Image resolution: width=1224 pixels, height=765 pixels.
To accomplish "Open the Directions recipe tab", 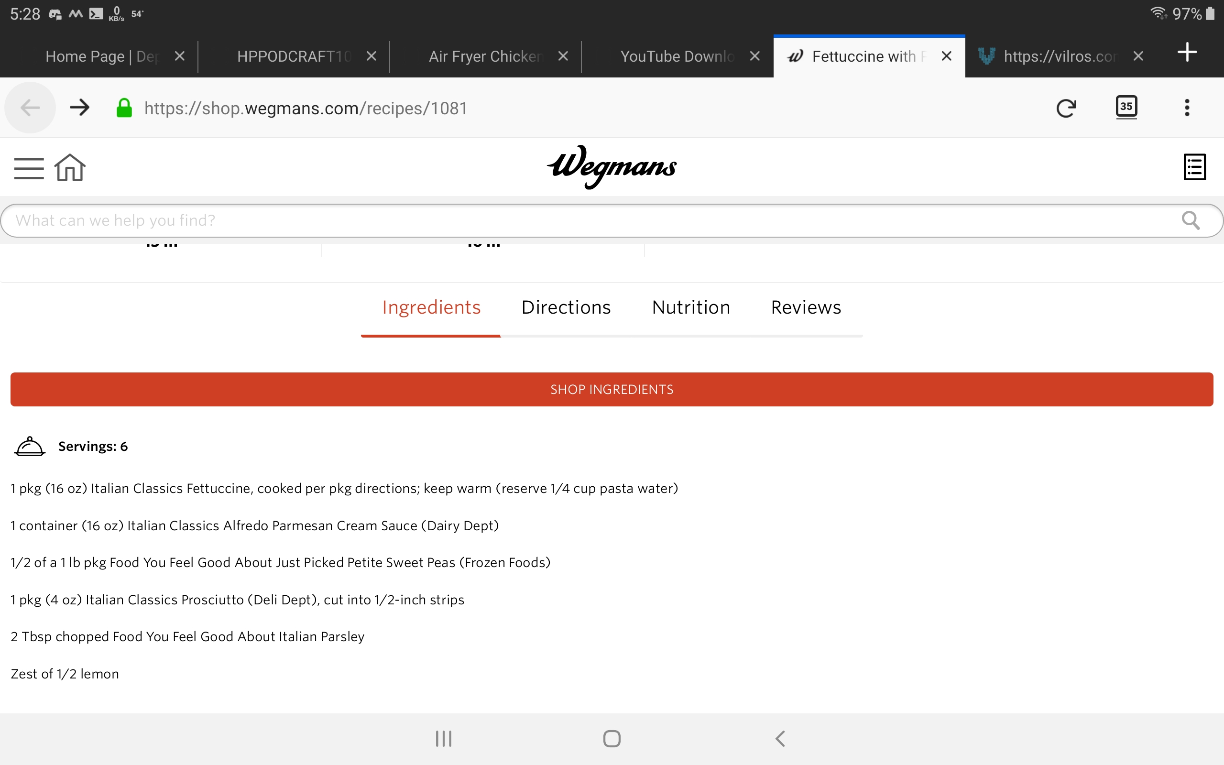I will click(566, 307).
